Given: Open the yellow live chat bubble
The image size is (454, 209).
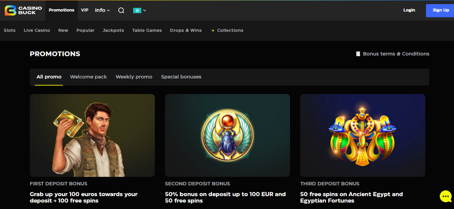Looking at the screenshot, I should (446, 197).
